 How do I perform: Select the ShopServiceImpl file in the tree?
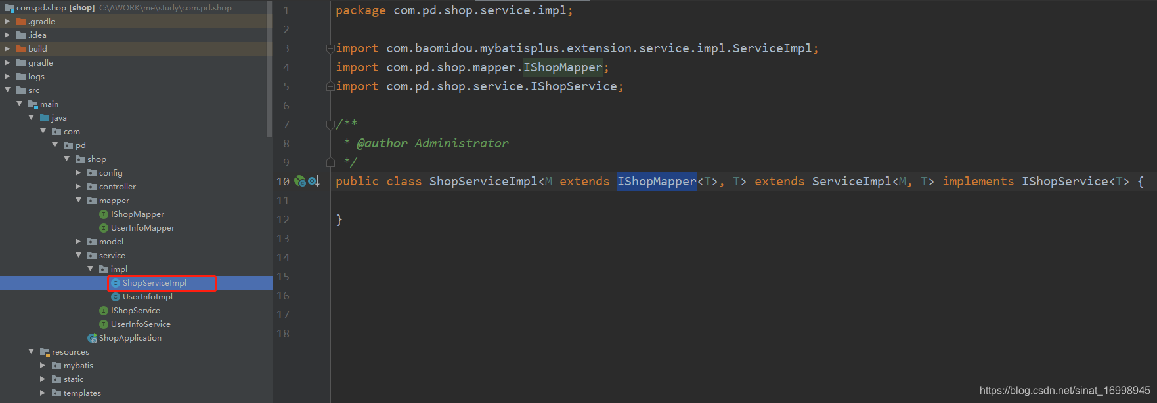point(154,282)
